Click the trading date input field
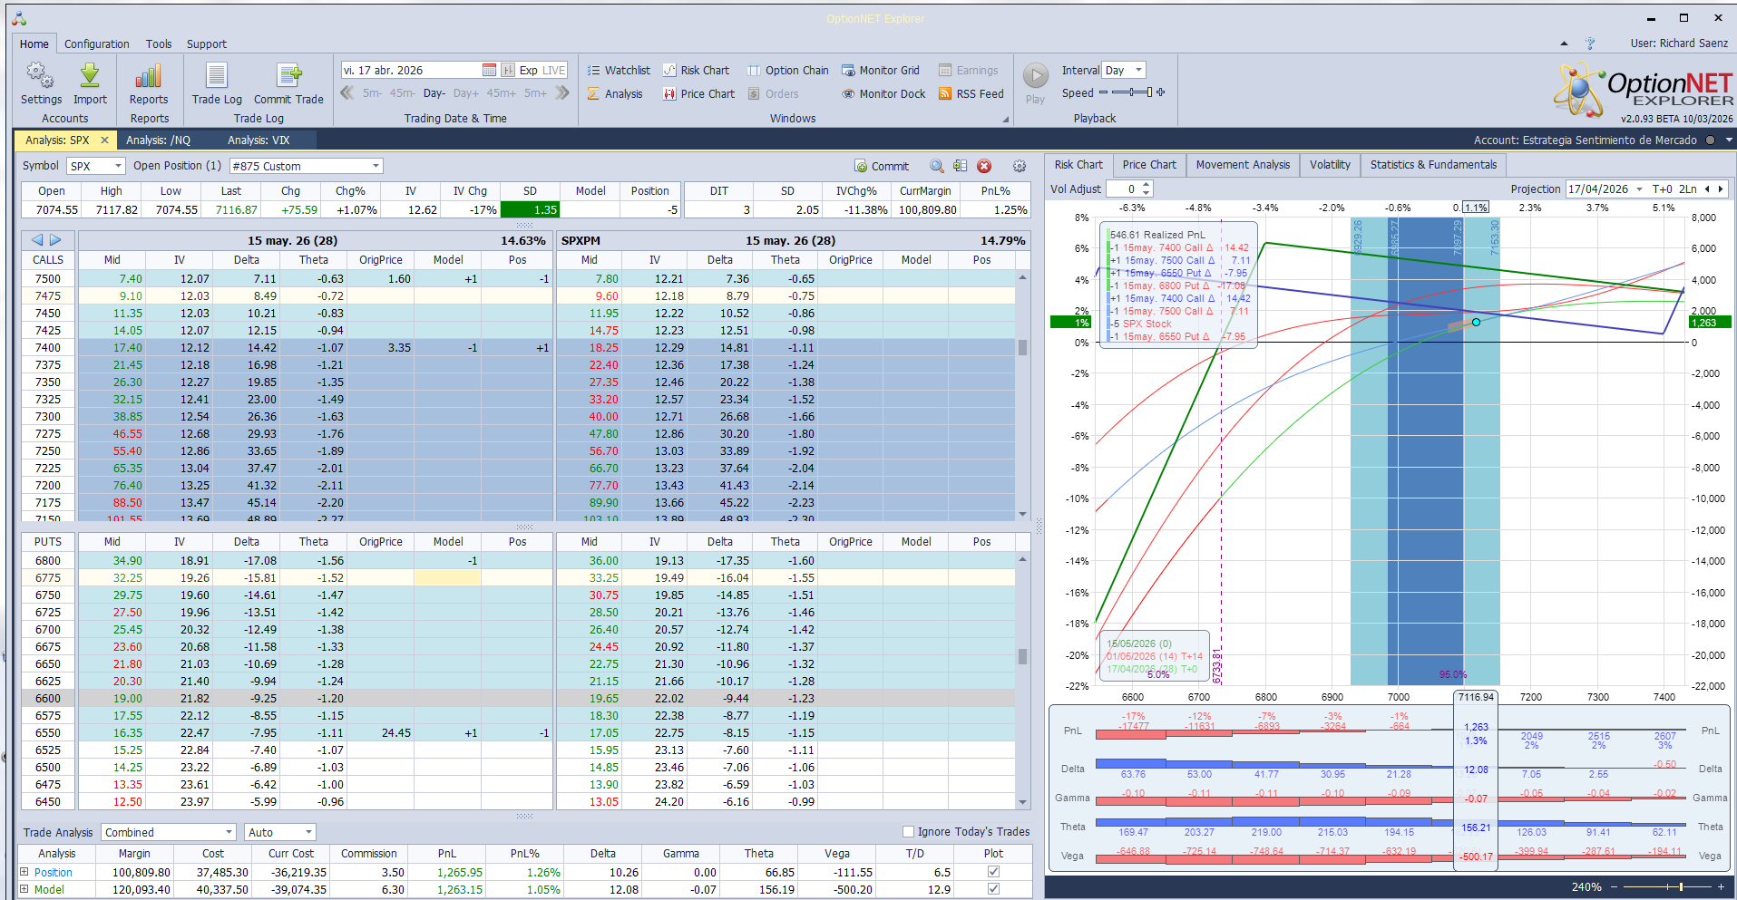 click(x=410, y=71)
